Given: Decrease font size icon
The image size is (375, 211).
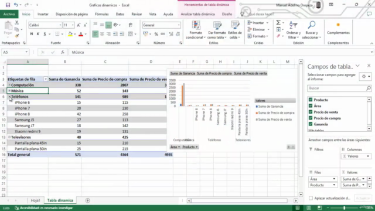Looking at the screenshot, I should (85, 25).
